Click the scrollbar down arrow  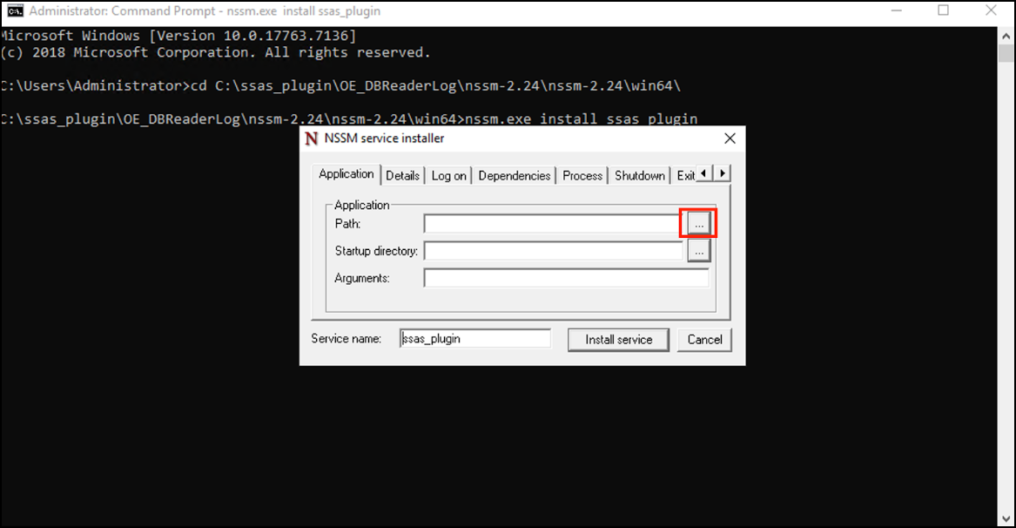point(1006,519)
